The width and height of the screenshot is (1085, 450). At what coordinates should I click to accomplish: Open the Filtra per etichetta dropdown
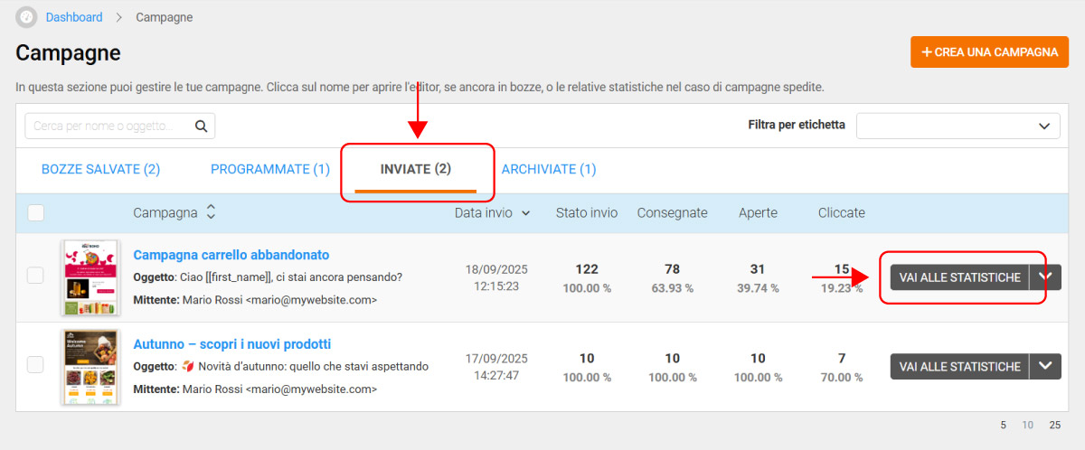coord(958,126)
